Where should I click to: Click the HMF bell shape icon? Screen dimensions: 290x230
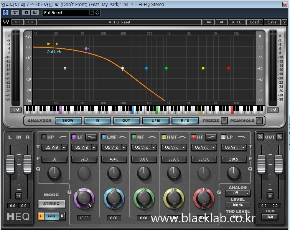[182, 137]
